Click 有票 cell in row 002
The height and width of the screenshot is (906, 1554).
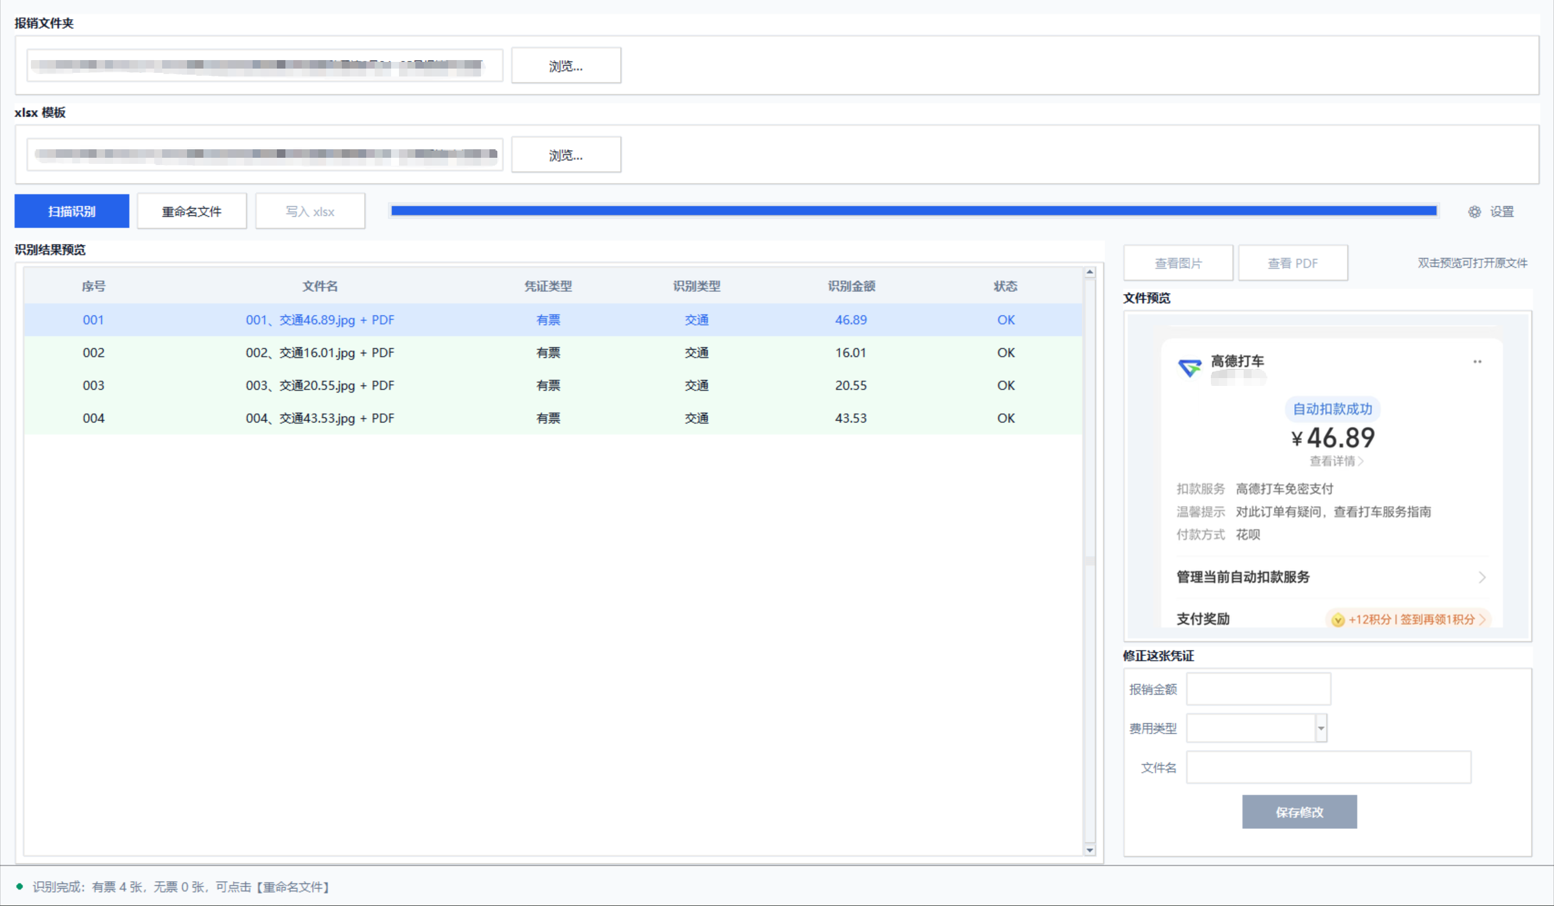pos(548,353)
